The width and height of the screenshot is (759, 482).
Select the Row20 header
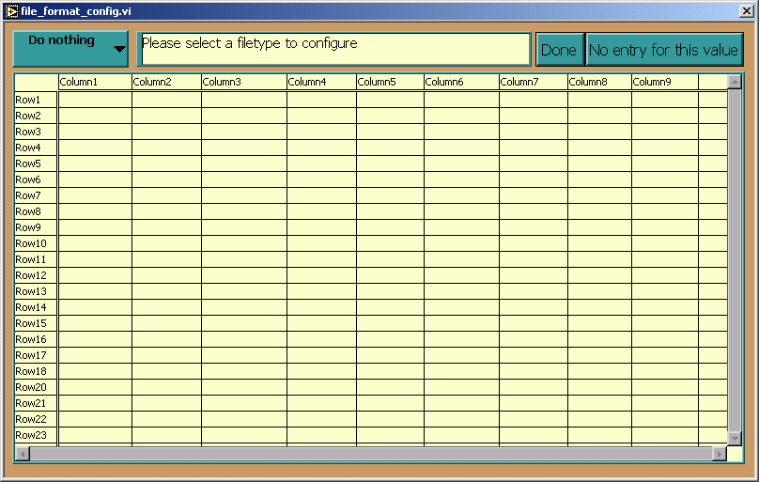tap(36, 387)
